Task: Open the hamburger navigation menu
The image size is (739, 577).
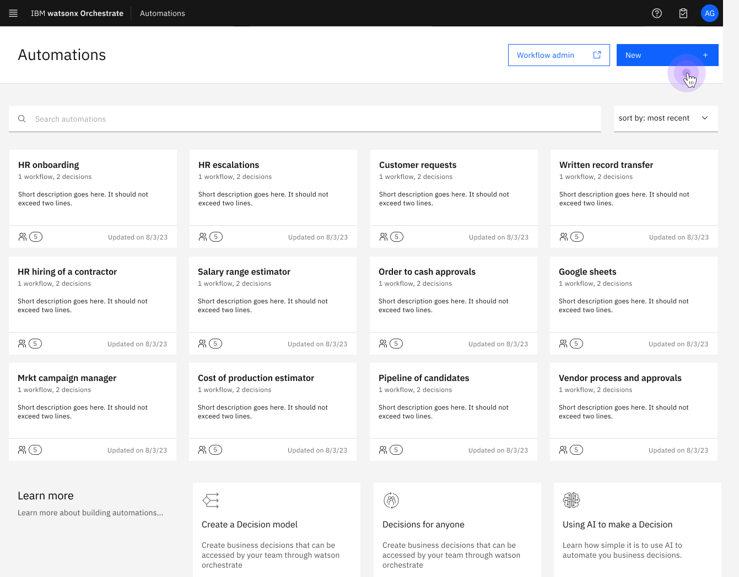Action: click(13, 13)
